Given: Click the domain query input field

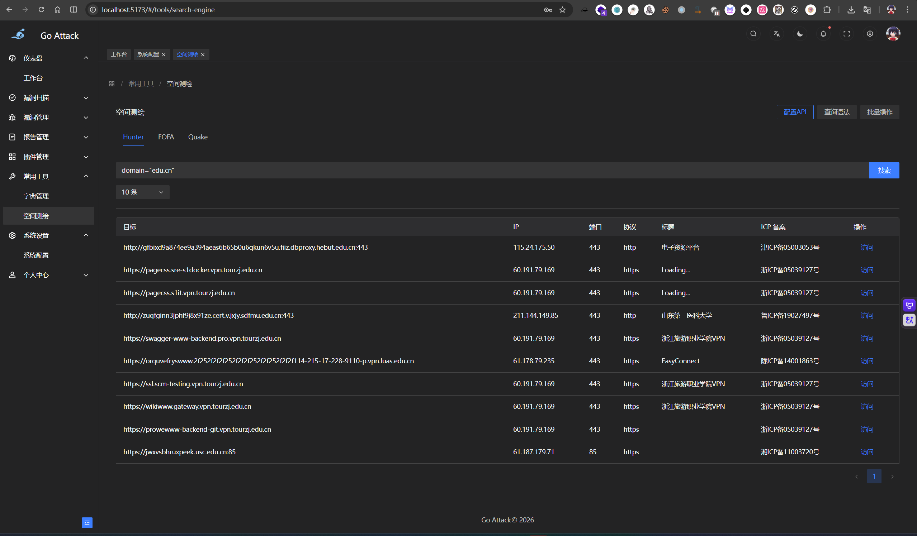Looking at the screenshot, I should [x=491, y=171].
